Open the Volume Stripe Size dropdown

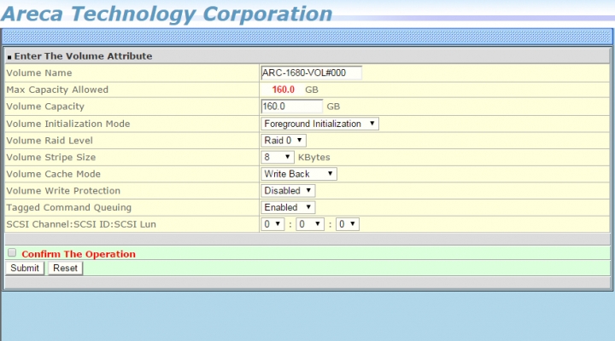pyautogui.click(x=278, y=158)
